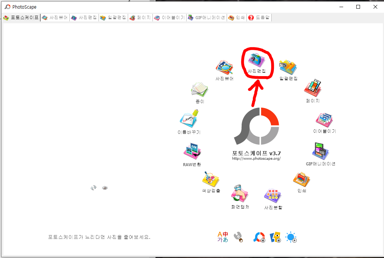Click the PhotoScape center logo
The width and height of the screenshot is (384, 258).
256,126
